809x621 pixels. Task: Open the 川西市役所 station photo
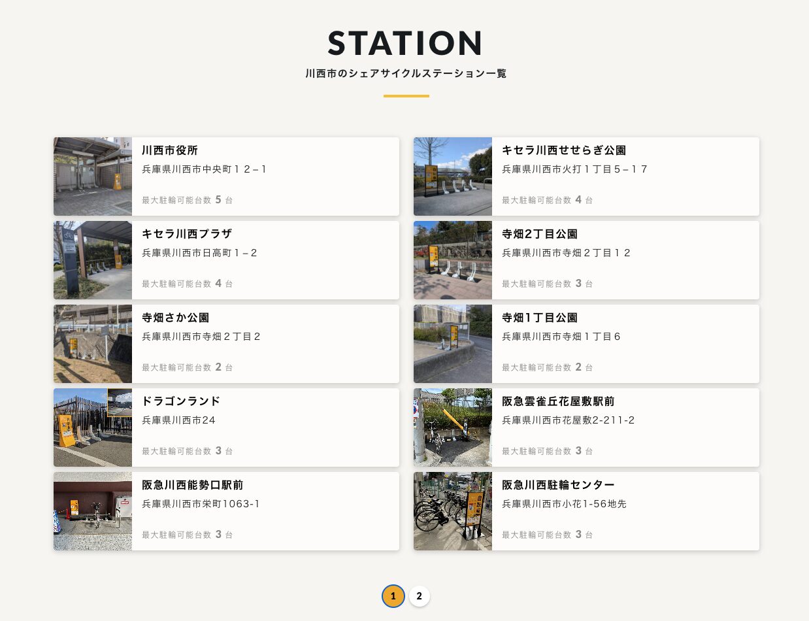point(93,176)
